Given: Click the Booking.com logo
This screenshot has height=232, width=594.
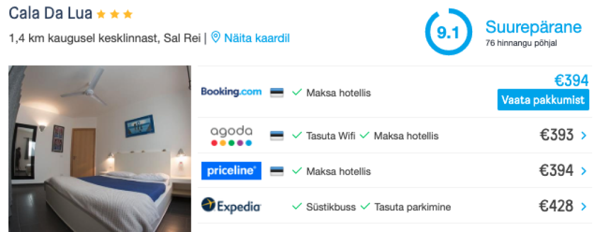Looking at the screenshot, I should click(x=231, y=92).
